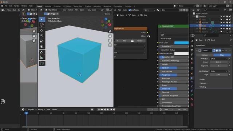
Task: Click the red X axis on navigation gizmo
Action: pyautogui.click(x=110, y=25)
